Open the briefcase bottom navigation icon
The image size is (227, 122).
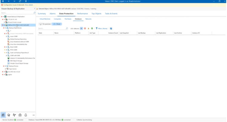click(20, 115)
